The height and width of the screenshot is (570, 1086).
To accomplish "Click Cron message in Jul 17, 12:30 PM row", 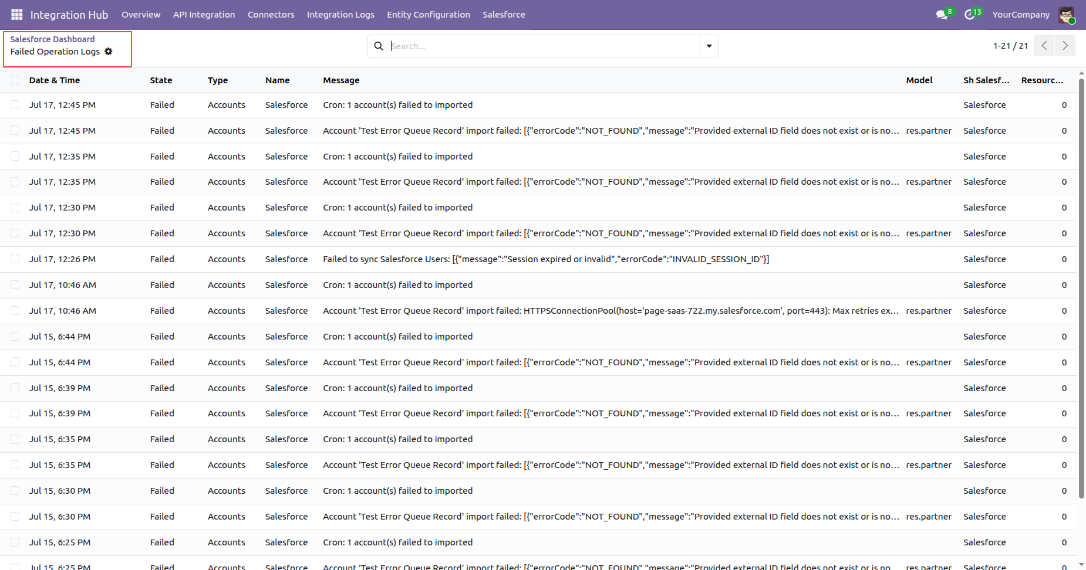I will pos(397,208).
